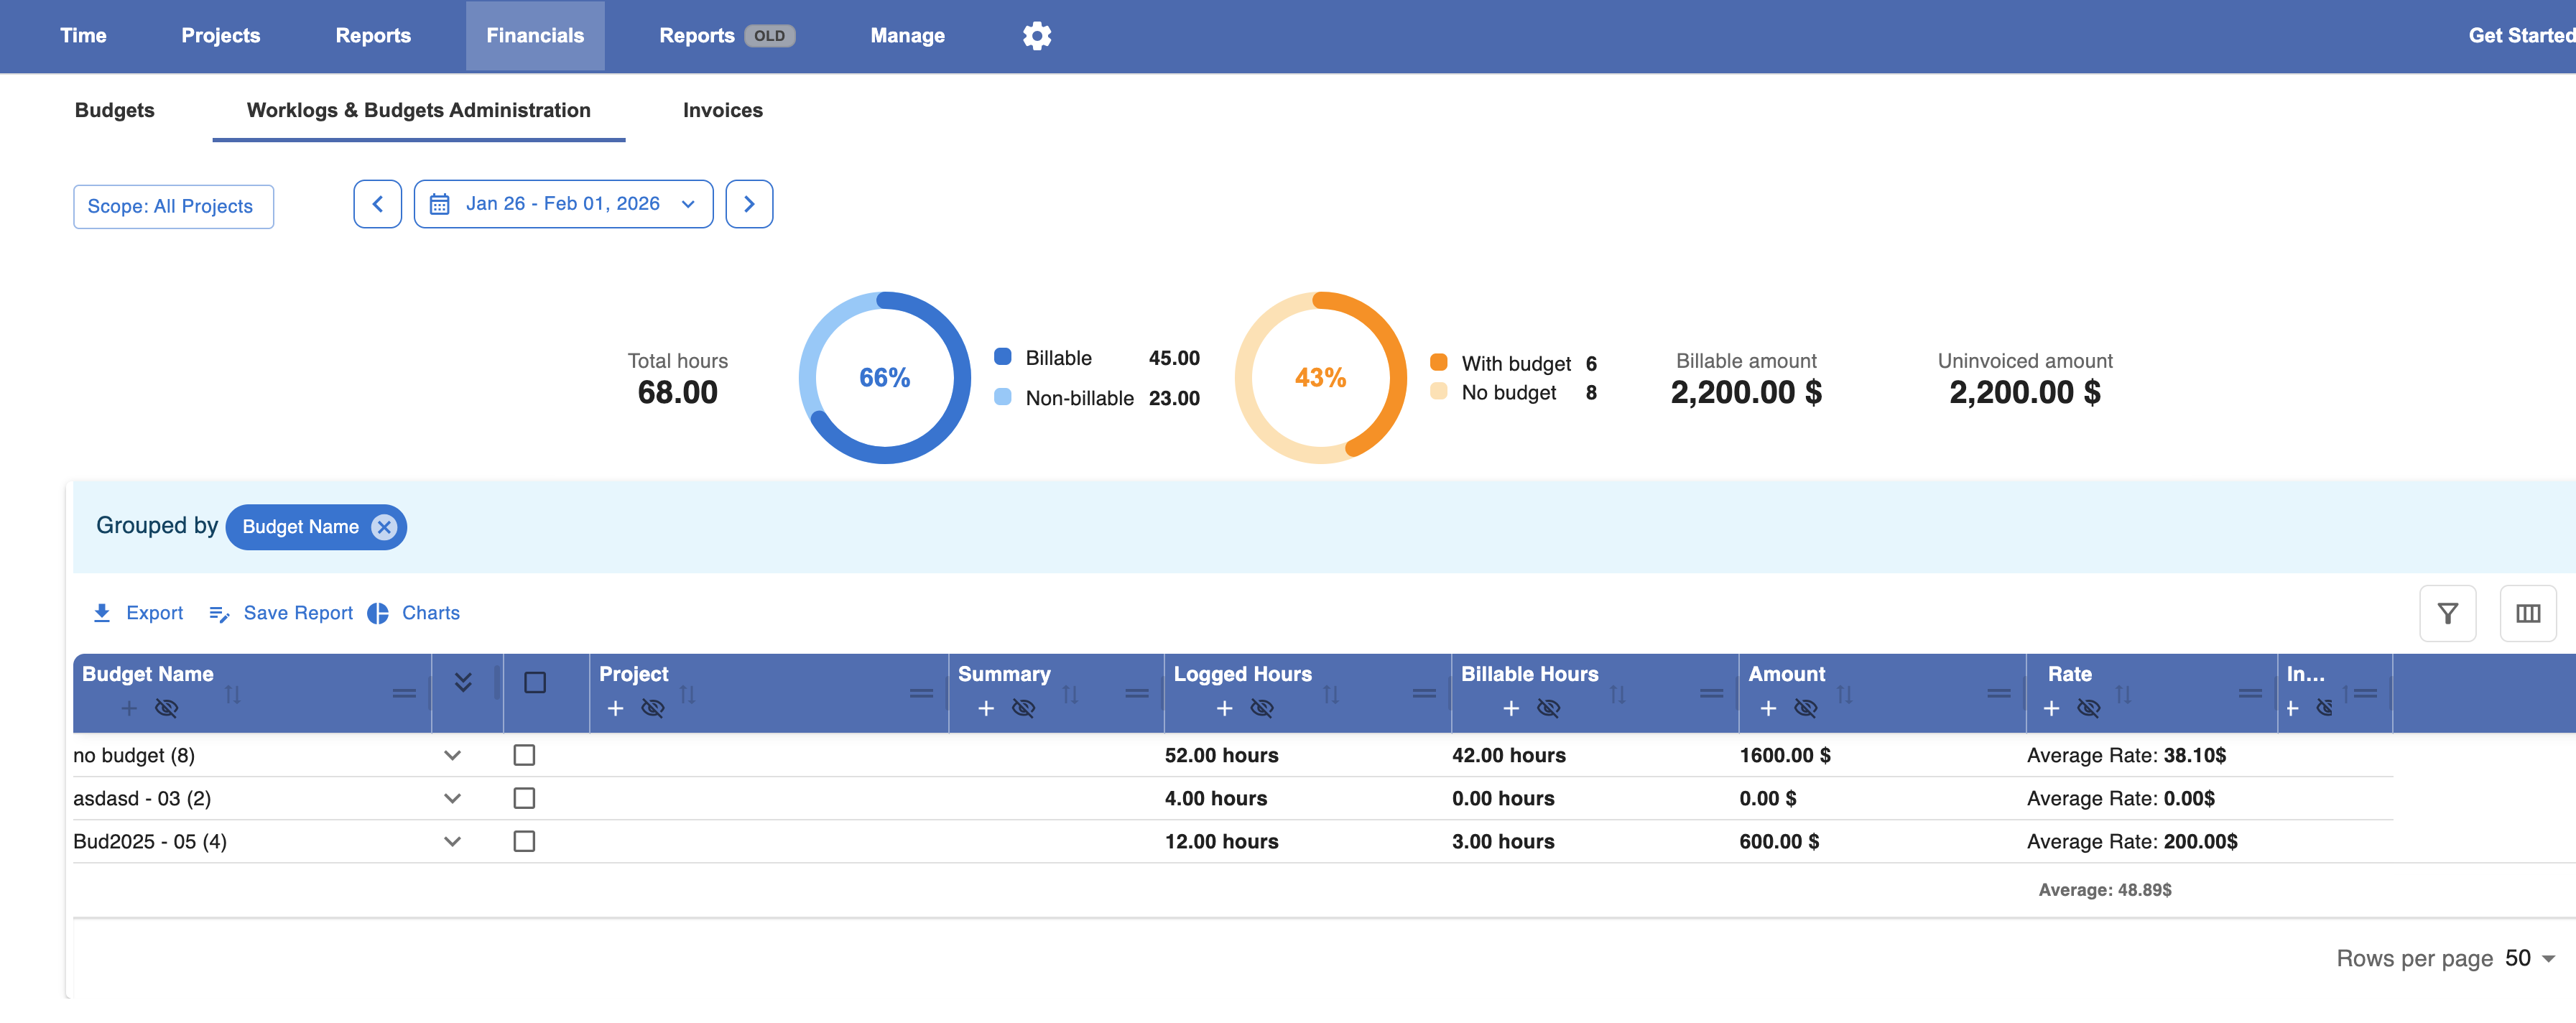Click the Billable legend color swatch

pos(1003,357)
